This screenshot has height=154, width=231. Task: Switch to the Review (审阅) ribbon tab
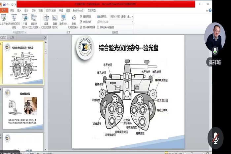tap(61, 10)
